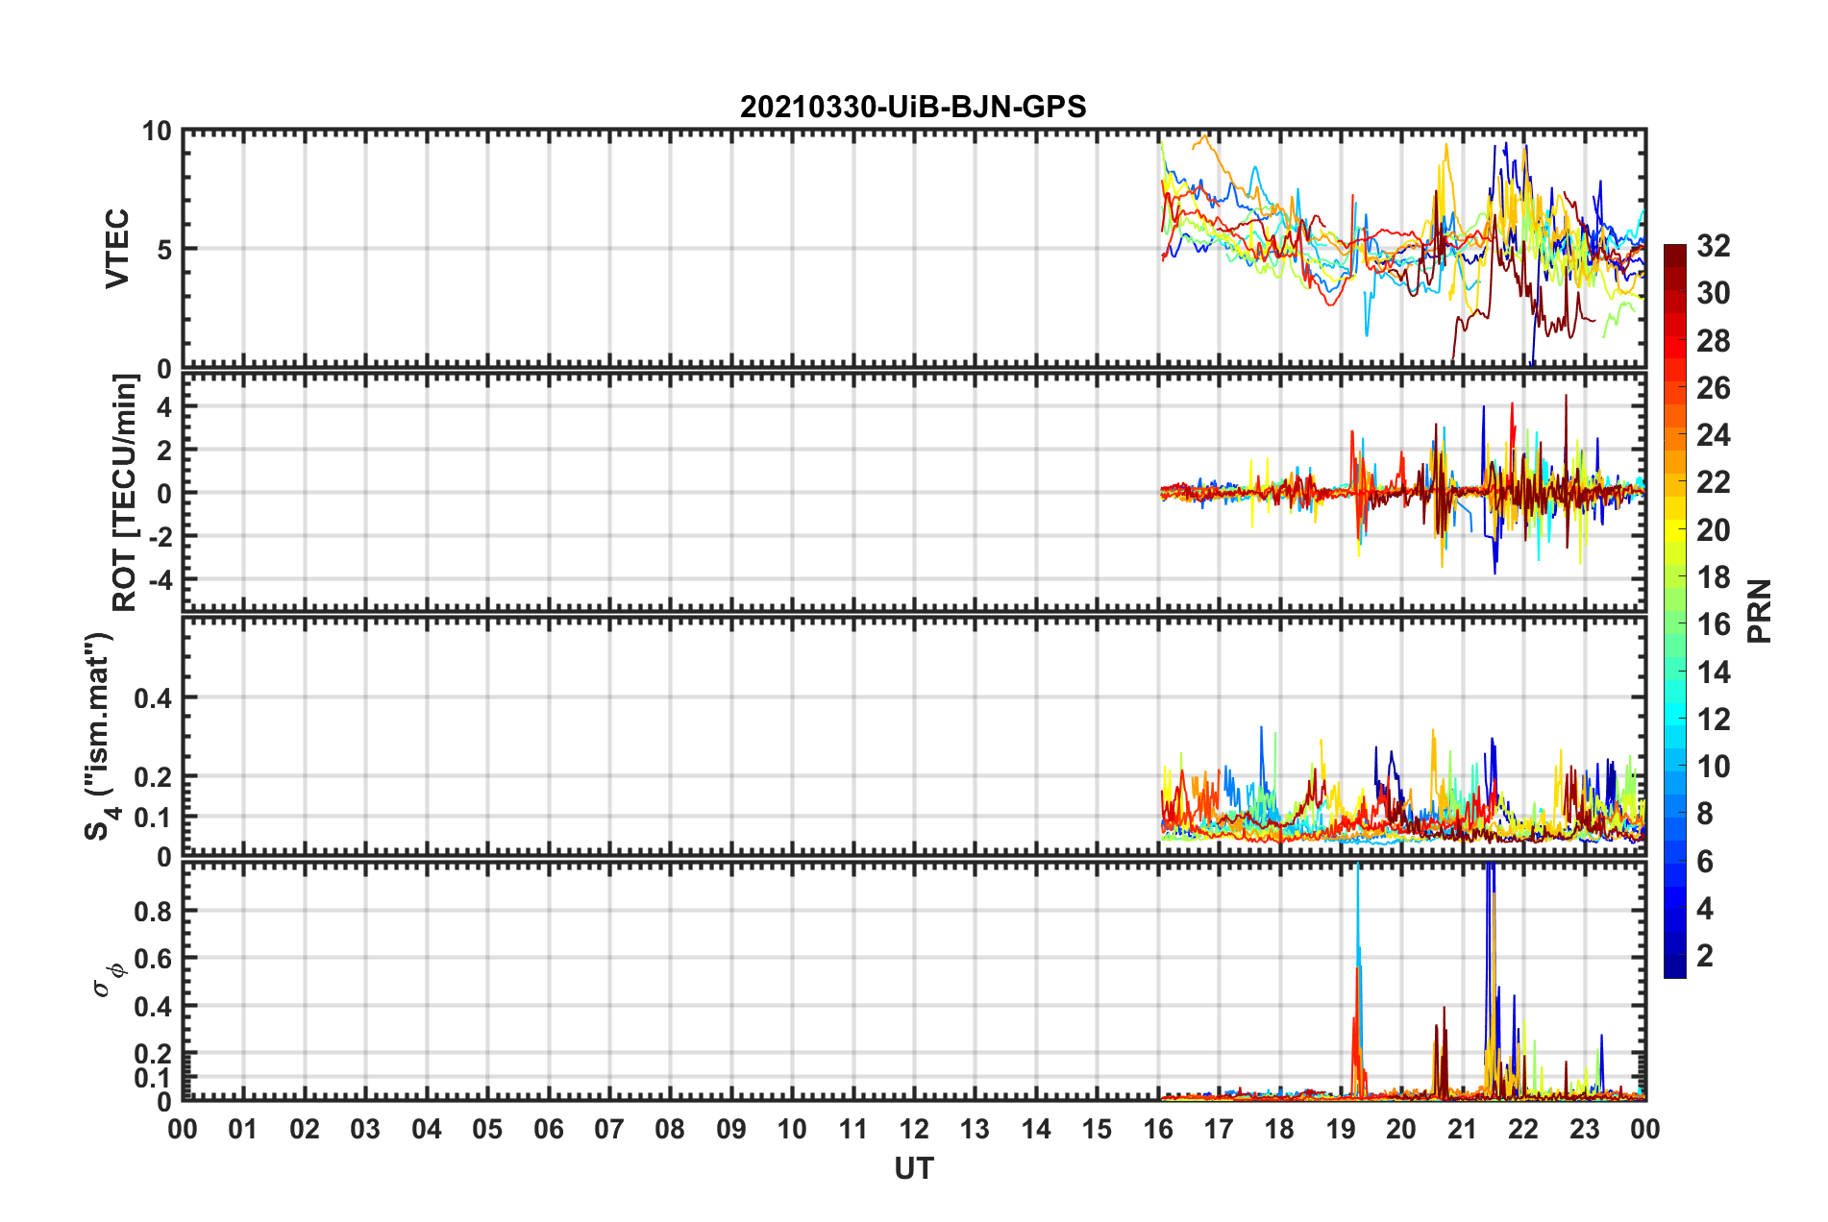
Task: Click ROT y-axis tick -4
Action: 159,580
